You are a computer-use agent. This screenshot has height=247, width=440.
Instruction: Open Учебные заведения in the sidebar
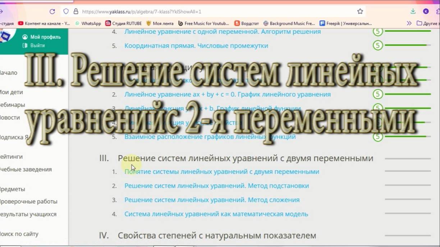point(25,169)
